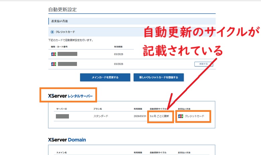This screenshot has width=261, height=155.
Task: Click the 2026/03/31 usage period date
Action: click(x=140, y=116)
